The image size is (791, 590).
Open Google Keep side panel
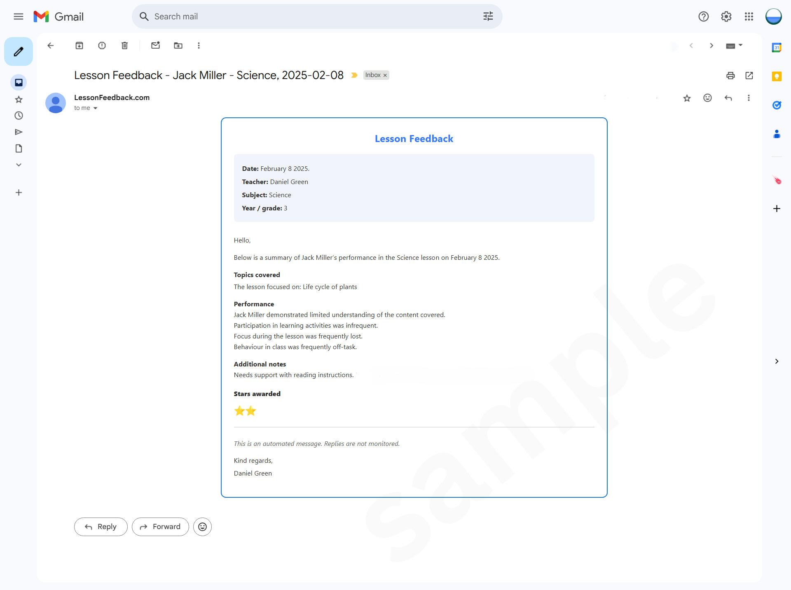[777, 77]
